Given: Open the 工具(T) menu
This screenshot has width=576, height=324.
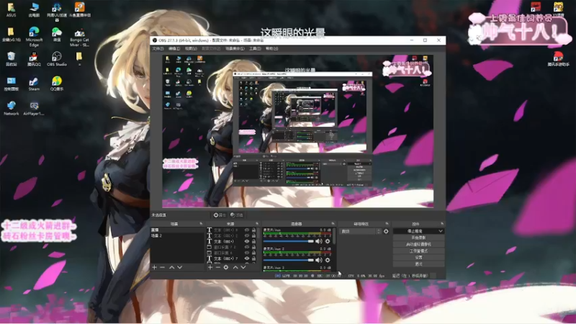Looking at the screenshot, I should point(255,48).
